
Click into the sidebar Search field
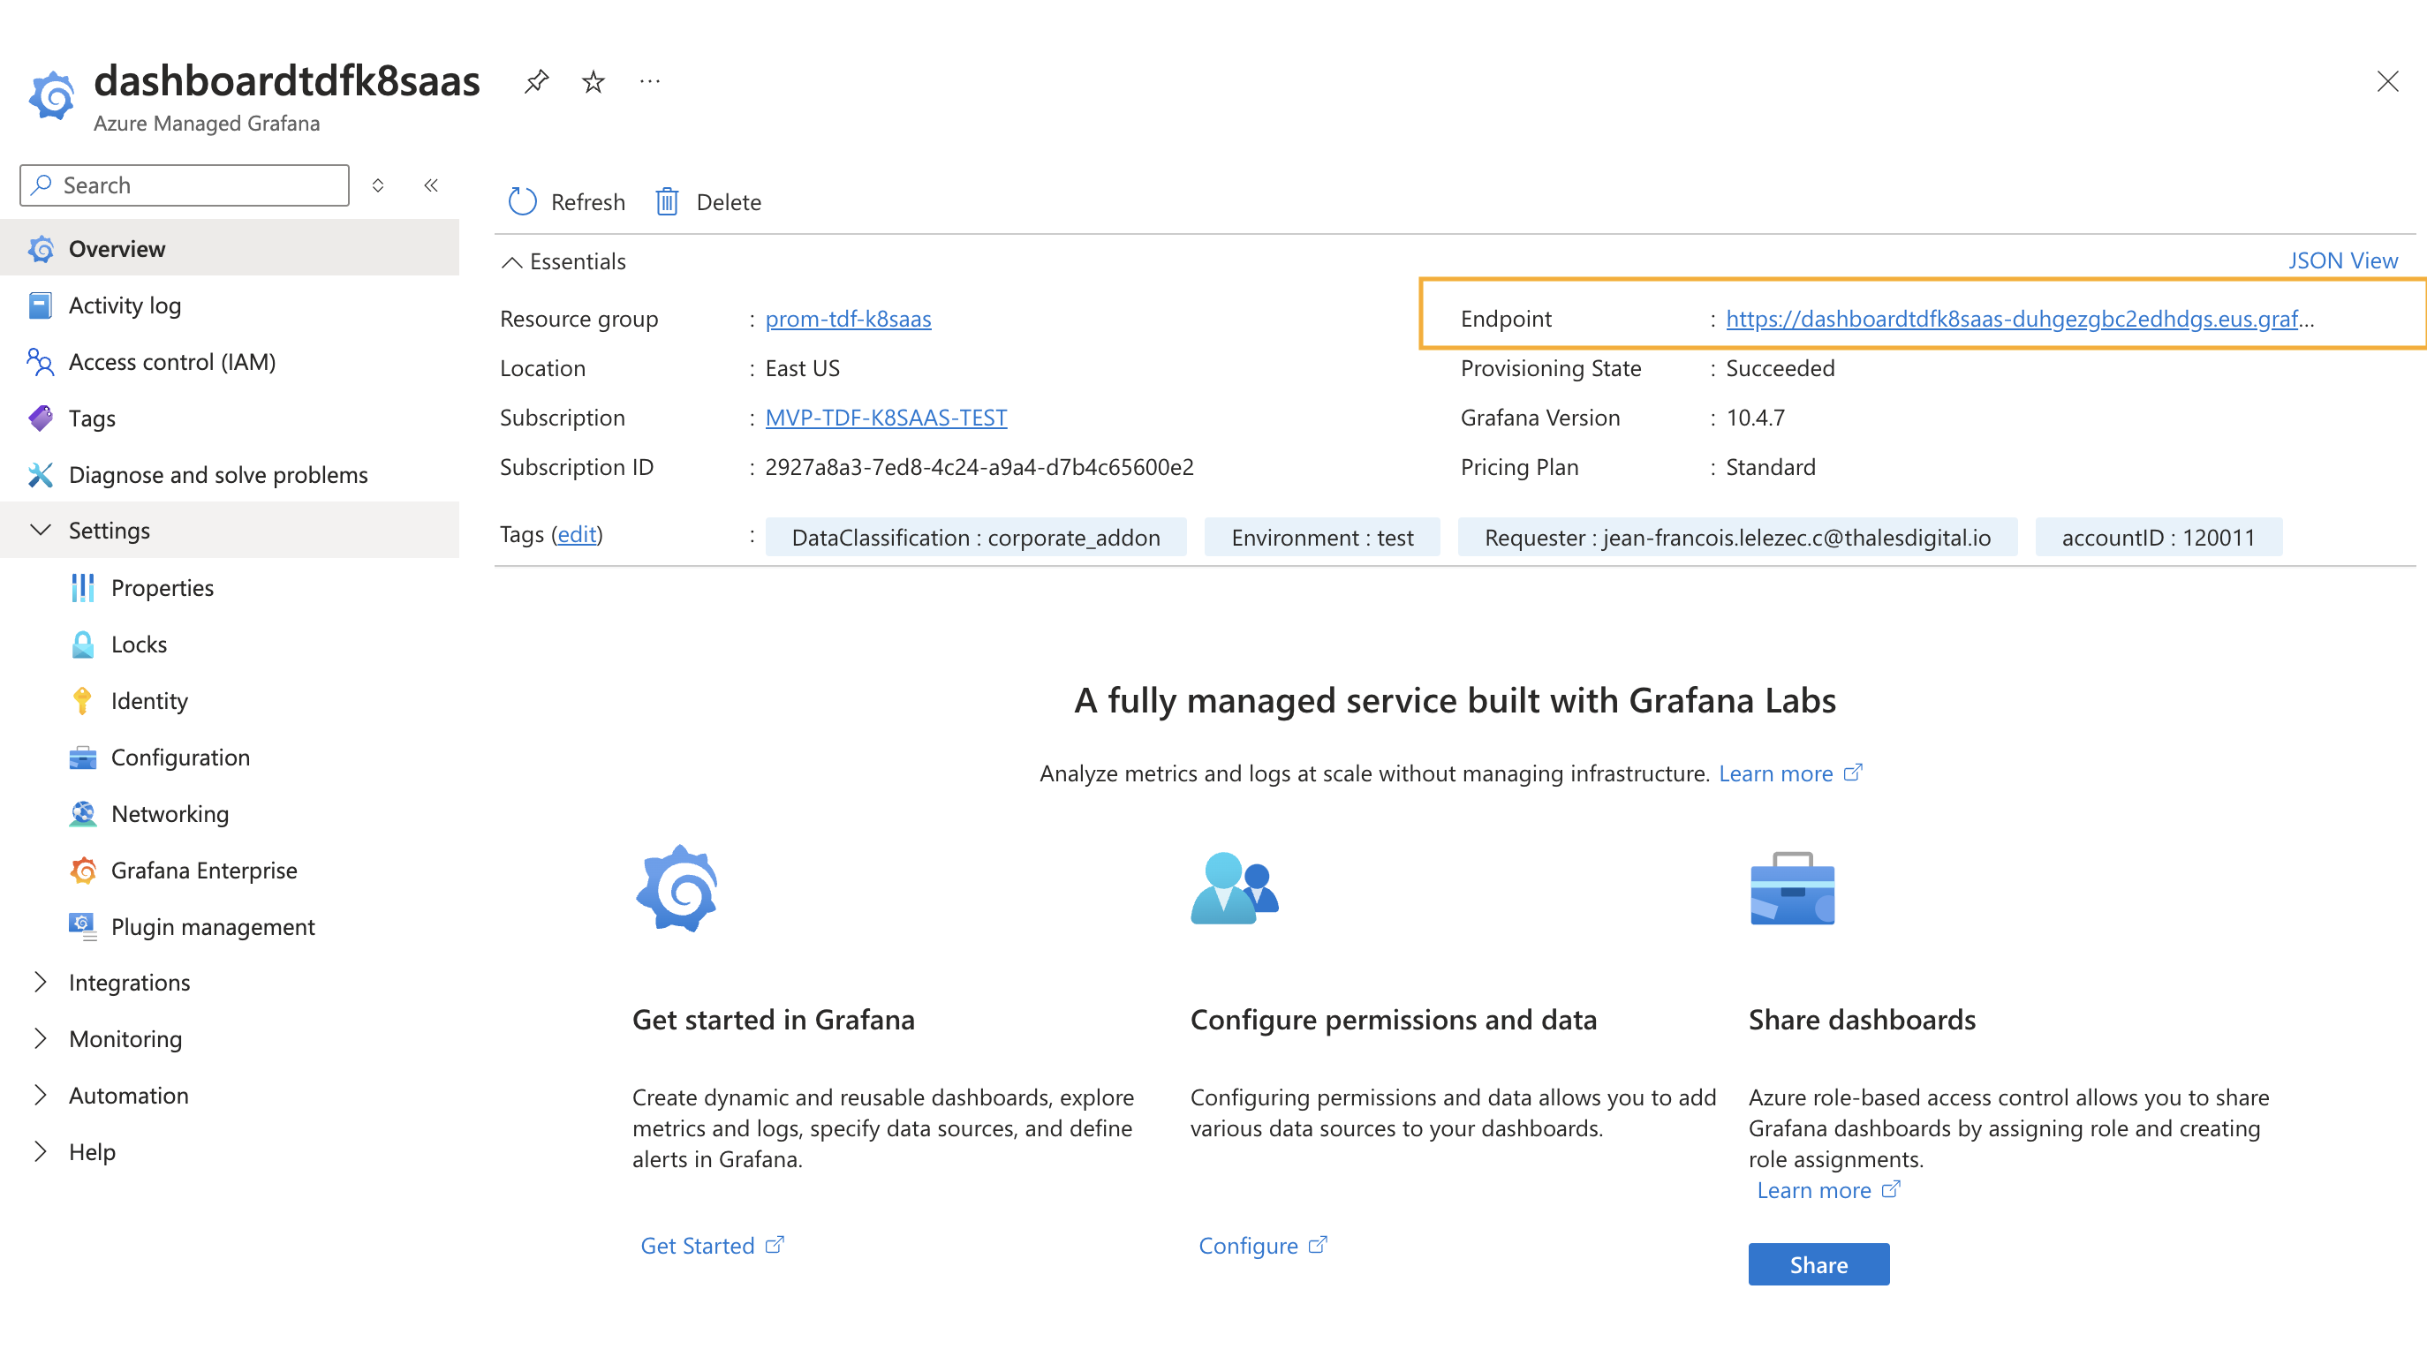[185, 185]
